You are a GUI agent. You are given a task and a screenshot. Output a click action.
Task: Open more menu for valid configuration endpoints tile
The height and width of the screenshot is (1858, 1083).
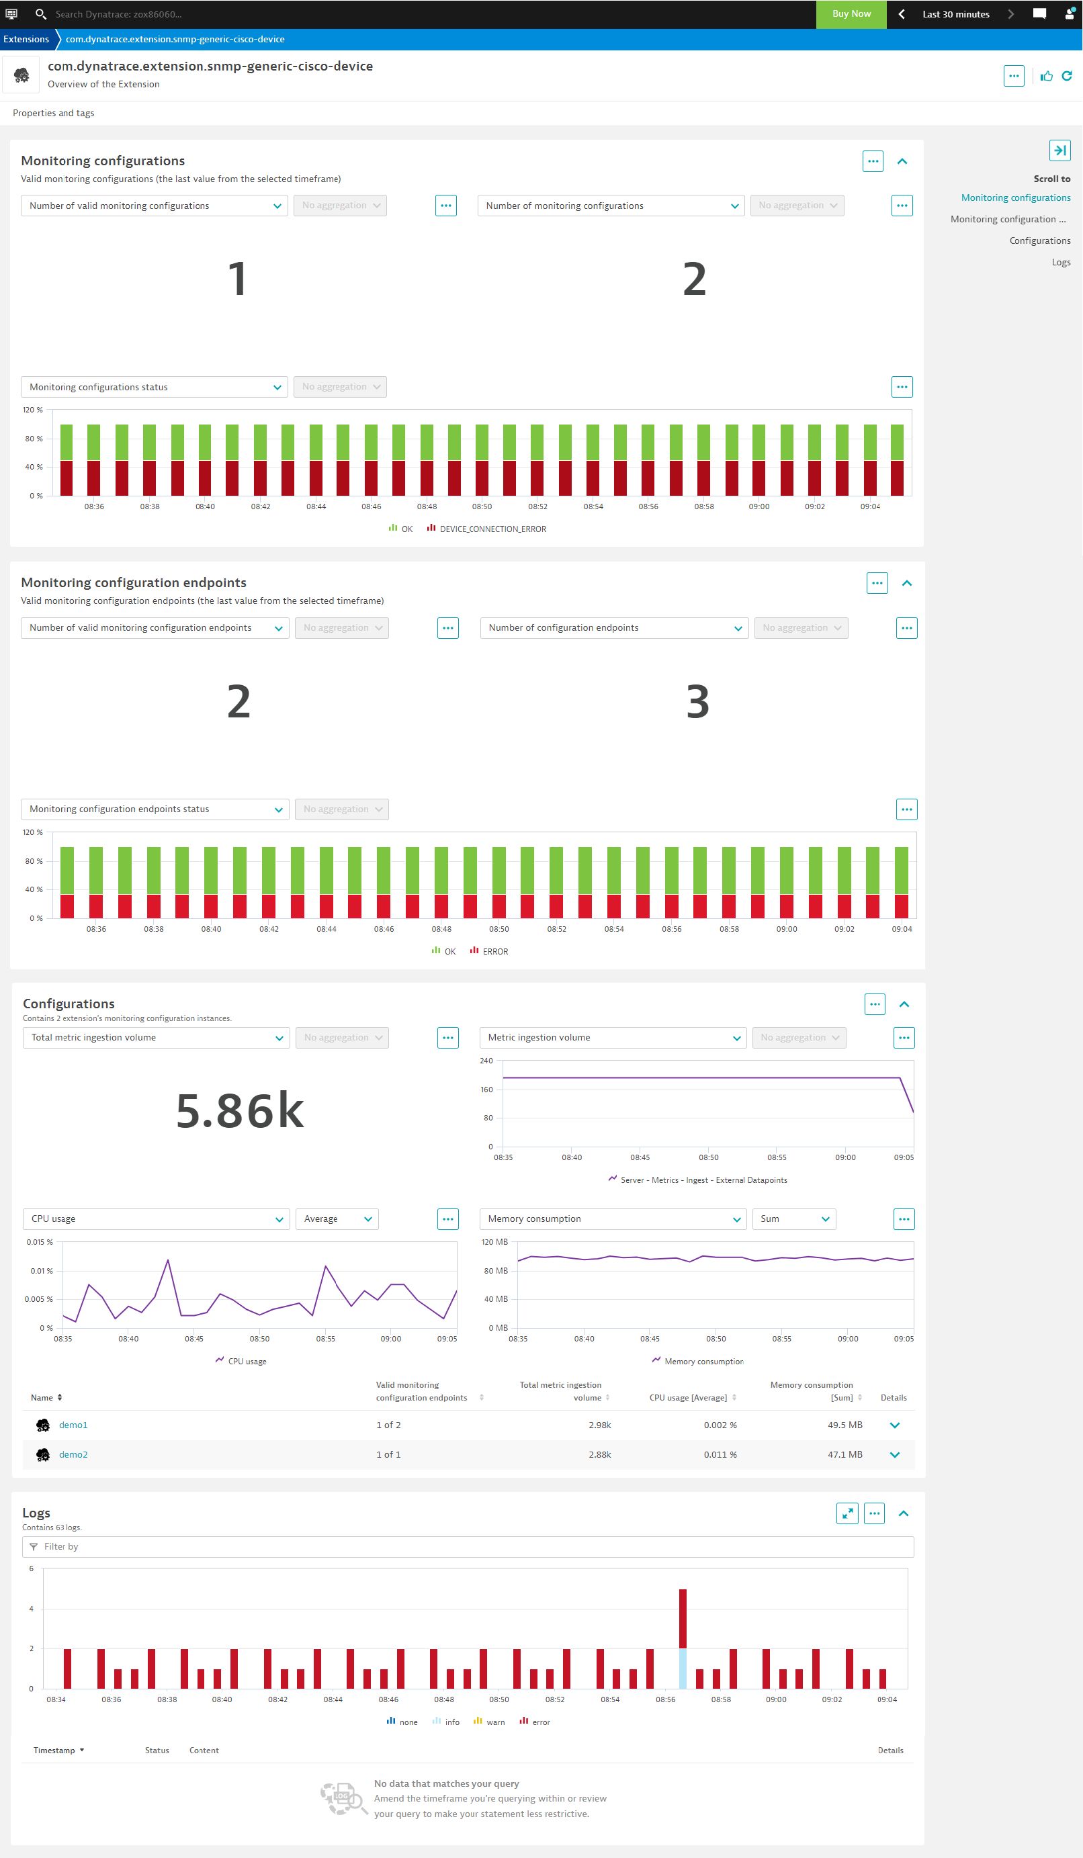click(x=448, y=628)
